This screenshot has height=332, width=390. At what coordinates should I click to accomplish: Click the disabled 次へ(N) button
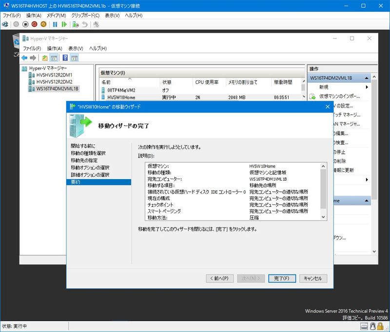[x=251, y=278]
